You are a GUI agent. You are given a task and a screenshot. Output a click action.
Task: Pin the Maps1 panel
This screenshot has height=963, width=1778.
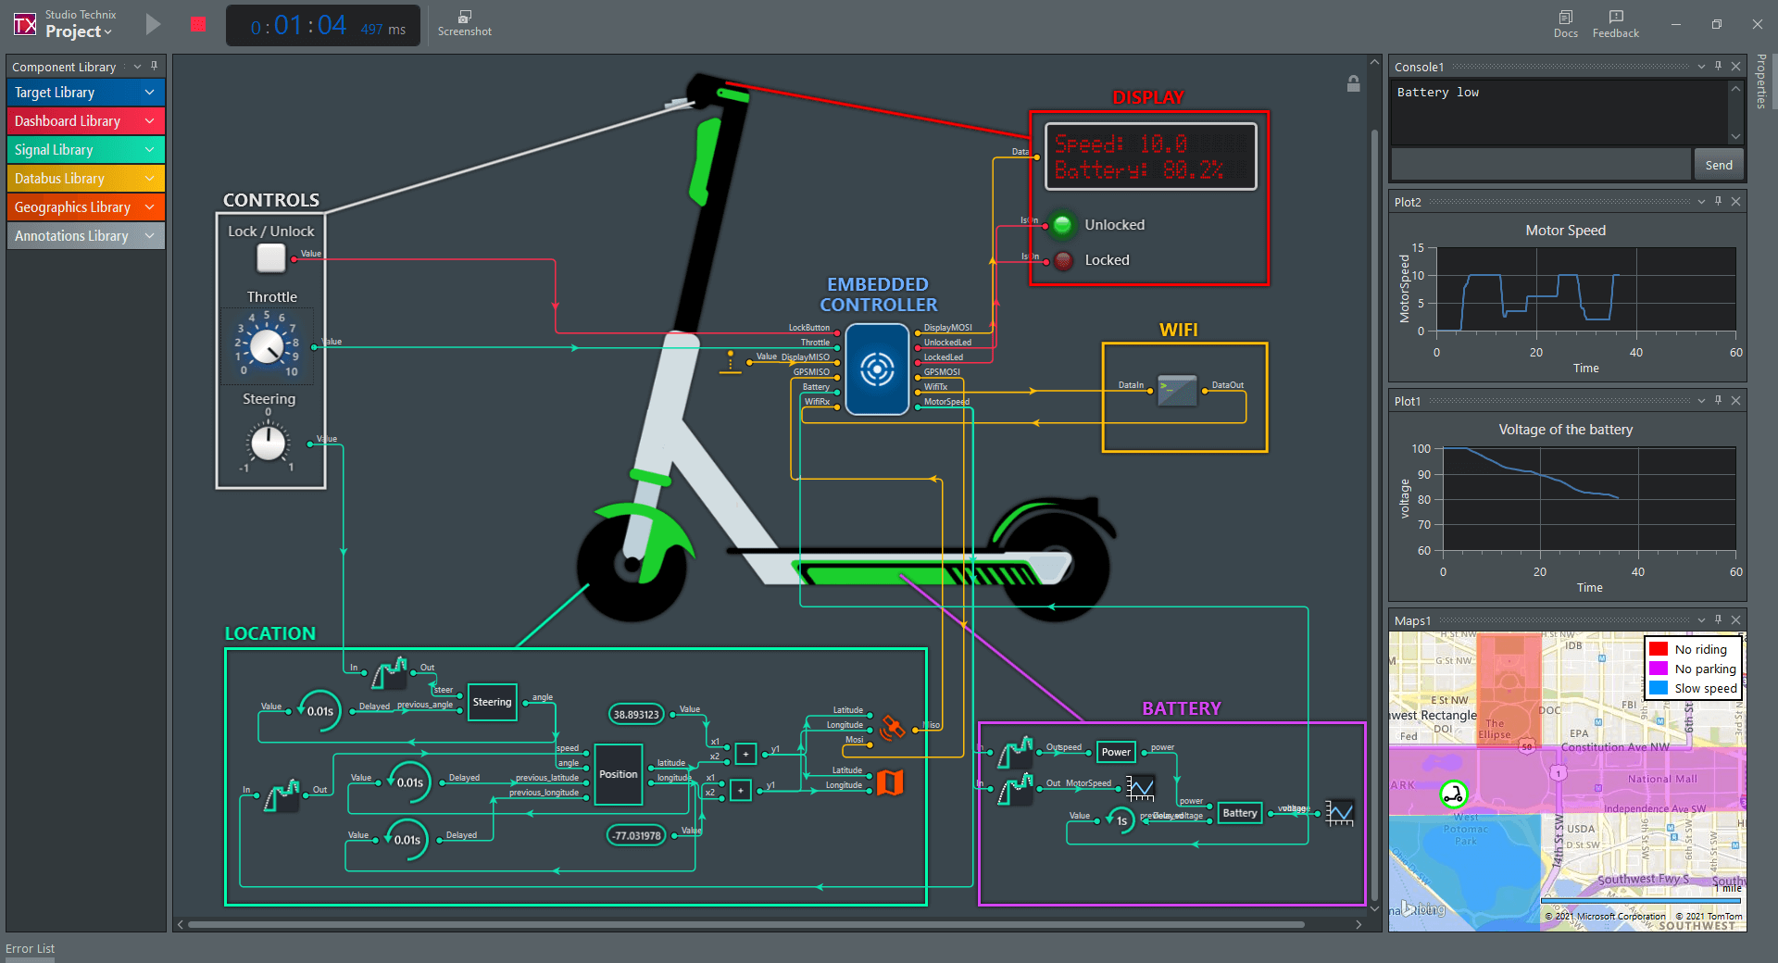pyautogui.click(x=1718, y=620)
